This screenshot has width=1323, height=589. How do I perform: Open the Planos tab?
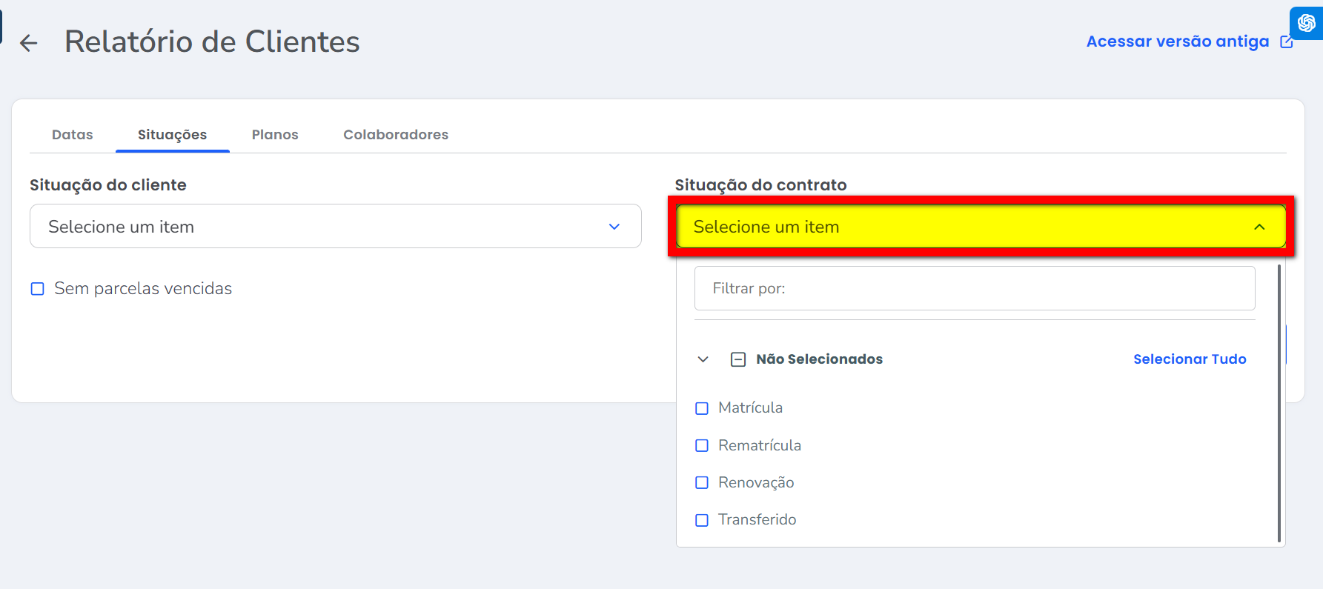pos(275,135)
